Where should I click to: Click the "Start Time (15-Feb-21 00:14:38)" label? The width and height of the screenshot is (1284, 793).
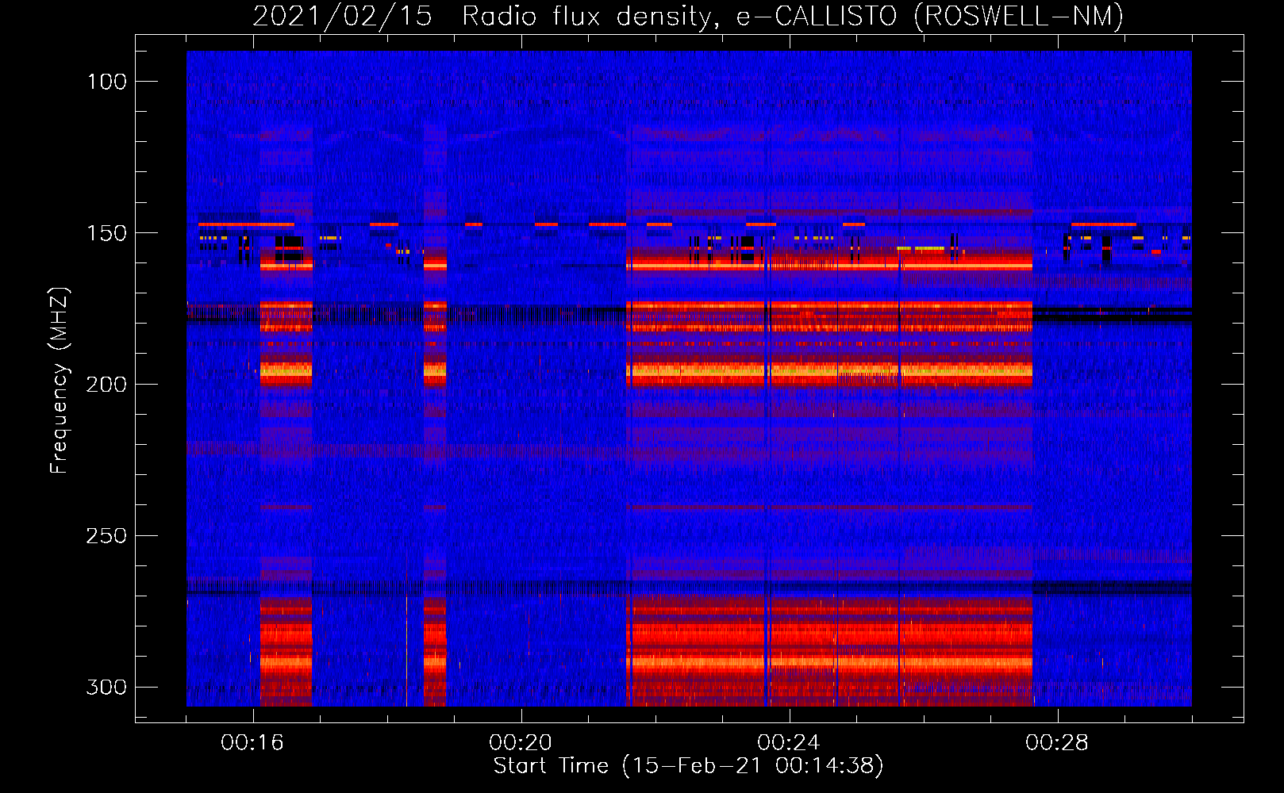click(689, 766)
